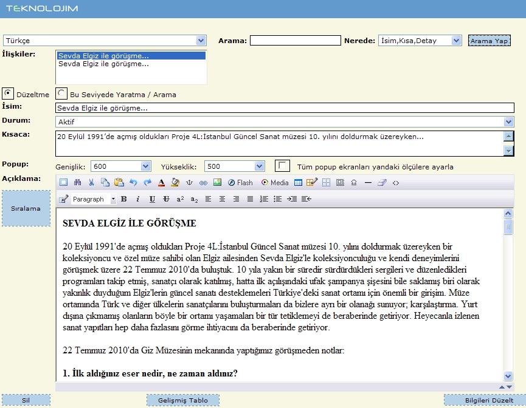Open the font text color picker

161,182
